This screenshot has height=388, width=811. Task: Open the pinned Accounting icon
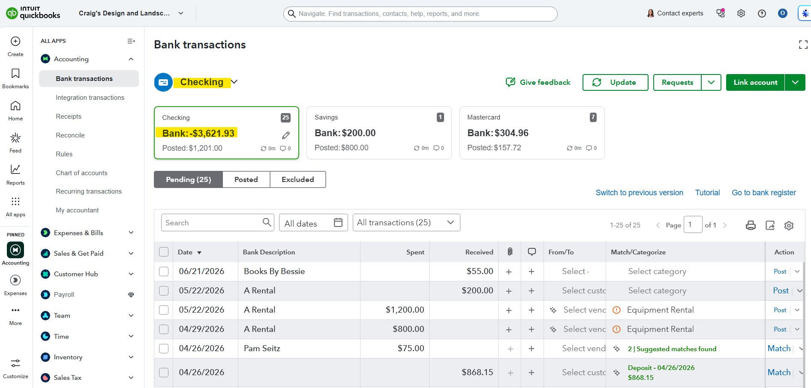(x=15, y=250)
